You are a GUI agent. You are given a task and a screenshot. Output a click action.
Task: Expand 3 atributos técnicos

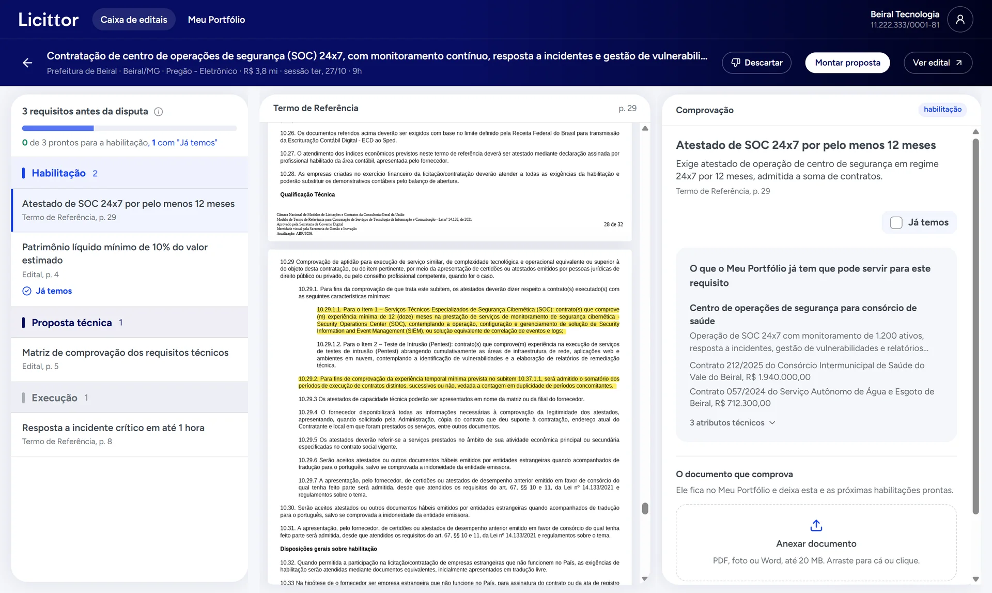(732, 423)
